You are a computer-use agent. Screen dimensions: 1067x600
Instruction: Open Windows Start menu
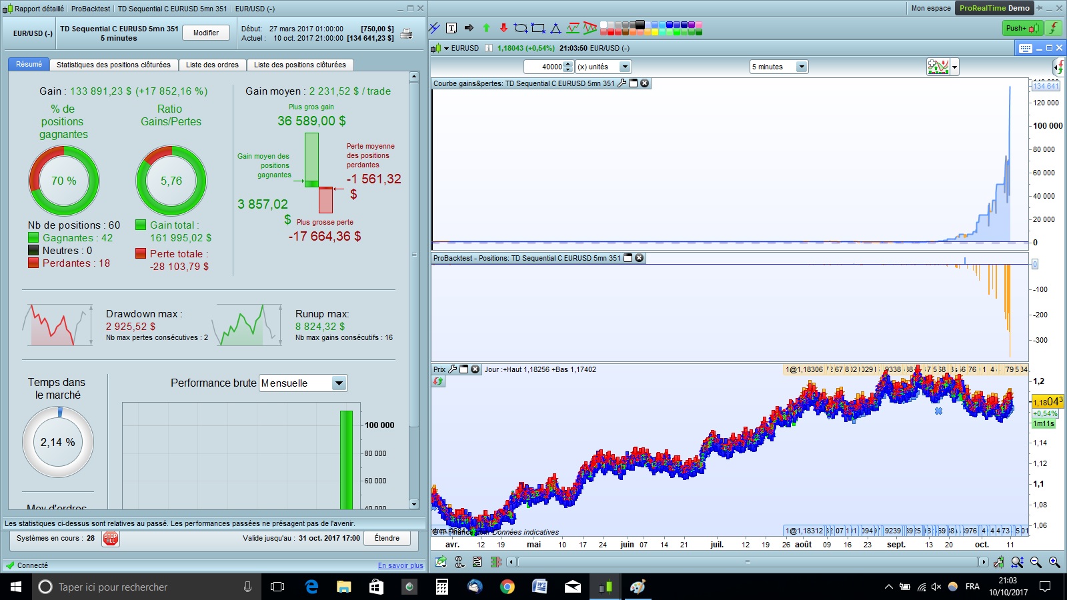coord(16,587)
